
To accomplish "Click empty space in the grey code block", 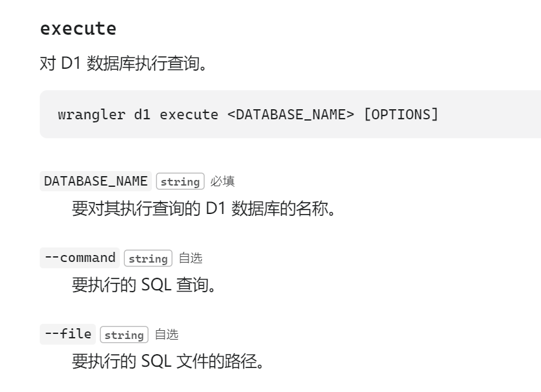I will (x=492, y=115).
